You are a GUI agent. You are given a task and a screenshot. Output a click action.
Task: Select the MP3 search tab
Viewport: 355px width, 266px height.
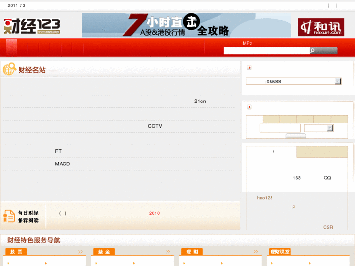point(247,43)
